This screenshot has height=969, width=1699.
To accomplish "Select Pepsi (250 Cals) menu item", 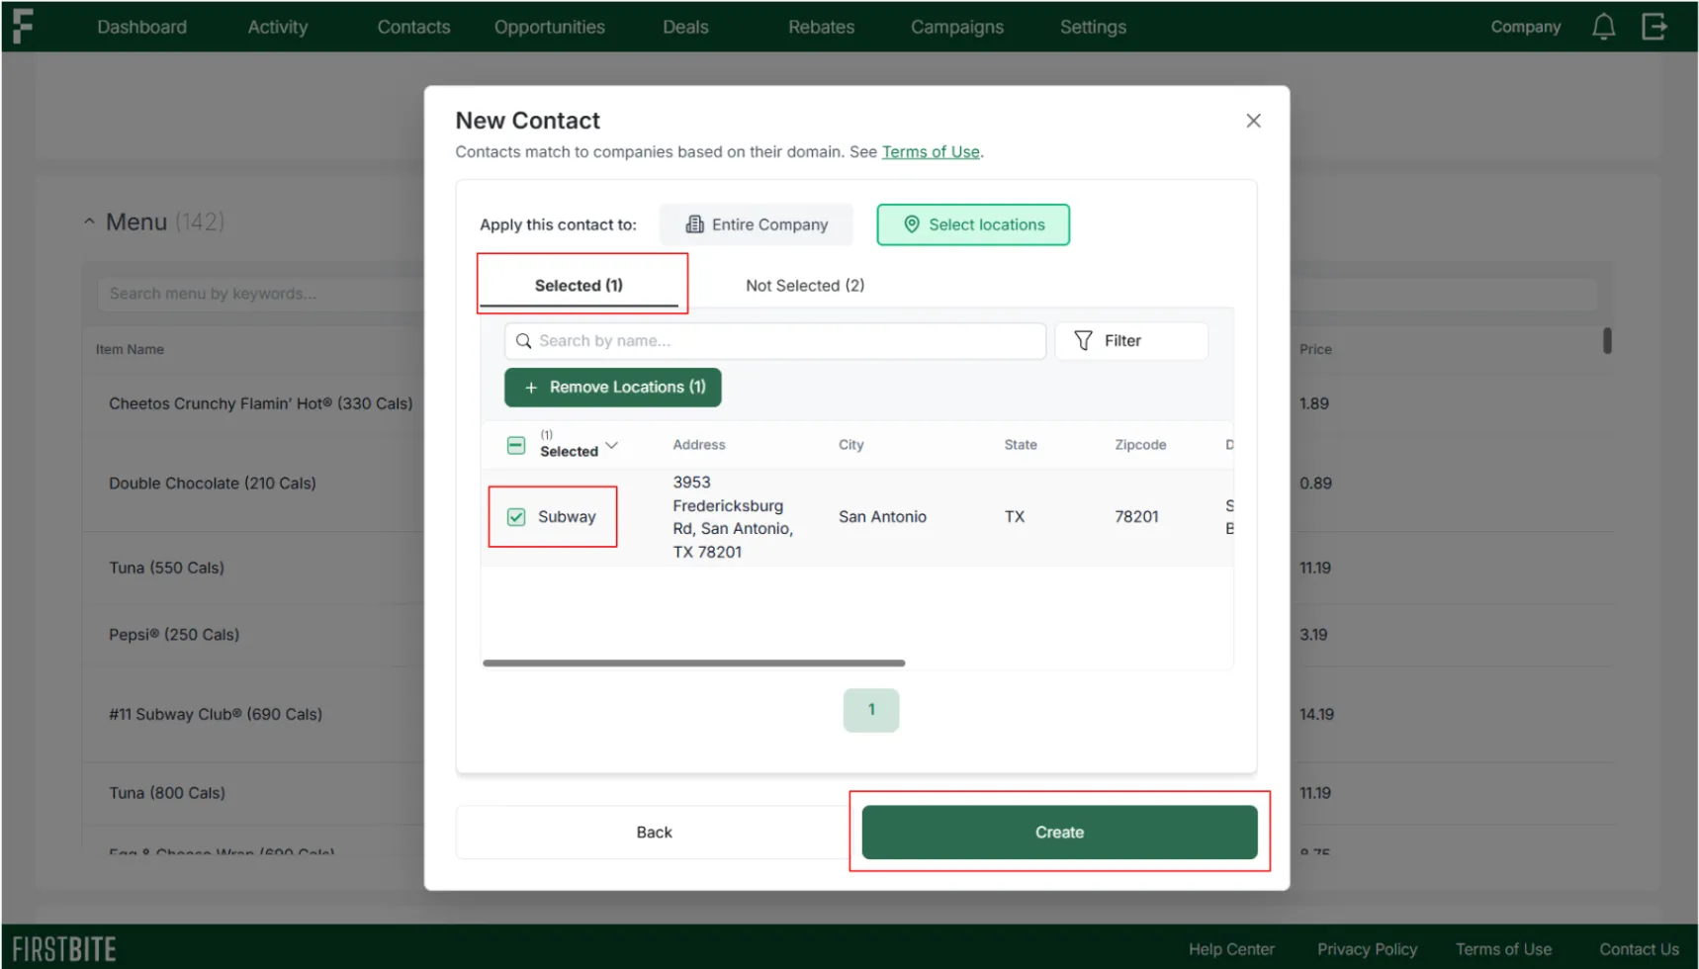I will pos(174,635).
